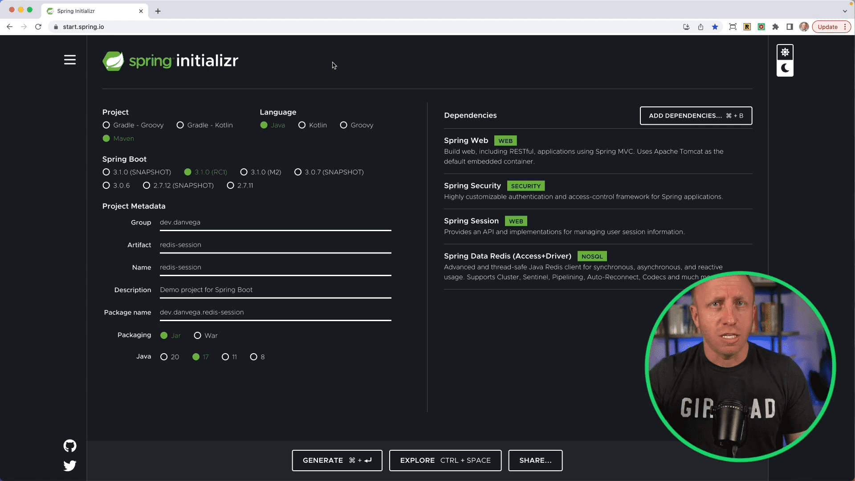Screen dimensions: 855x481
Task: Open the GitHub link icon
Action: (x=70, y=446)
